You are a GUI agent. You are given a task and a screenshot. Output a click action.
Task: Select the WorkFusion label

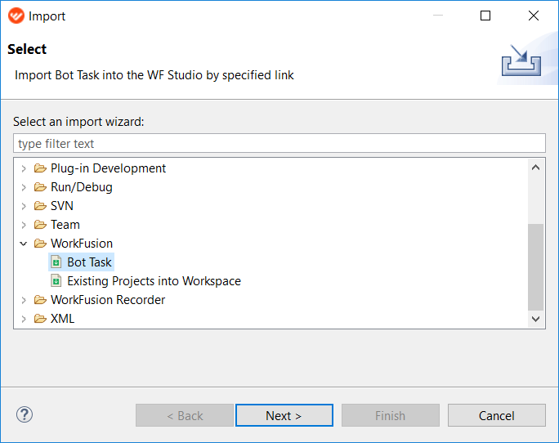pyautogui.click(x=82, y=244)
